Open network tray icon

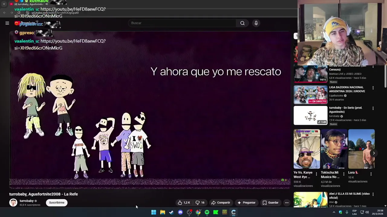(362, 212)
